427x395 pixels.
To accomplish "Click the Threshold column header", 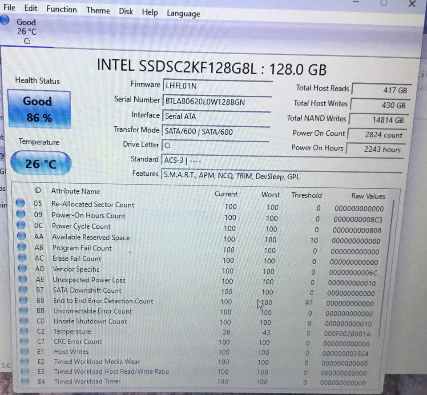I will pos(306,195).
